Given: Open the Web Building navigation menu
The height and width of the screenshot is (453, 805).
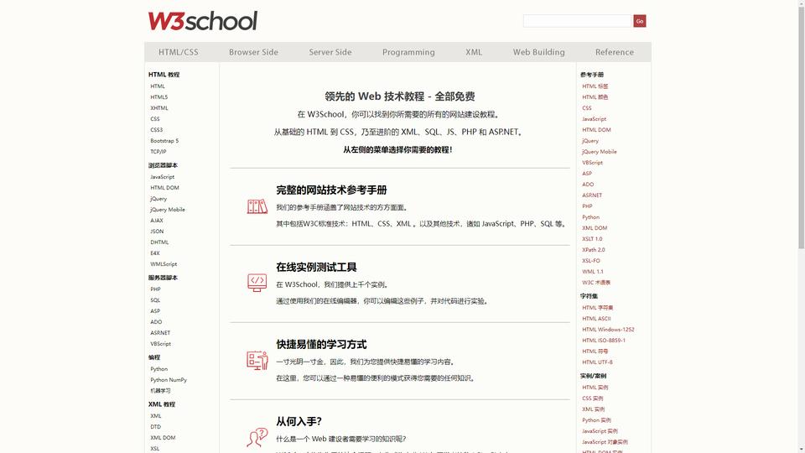Looking at the screenshot, I should (538, 52).
